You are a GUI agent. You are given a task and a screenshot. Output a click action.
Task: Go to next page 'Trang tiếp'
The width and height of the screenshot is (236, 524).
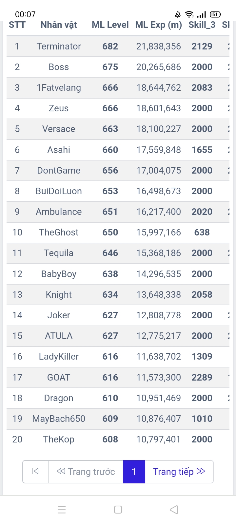(179, 472)
